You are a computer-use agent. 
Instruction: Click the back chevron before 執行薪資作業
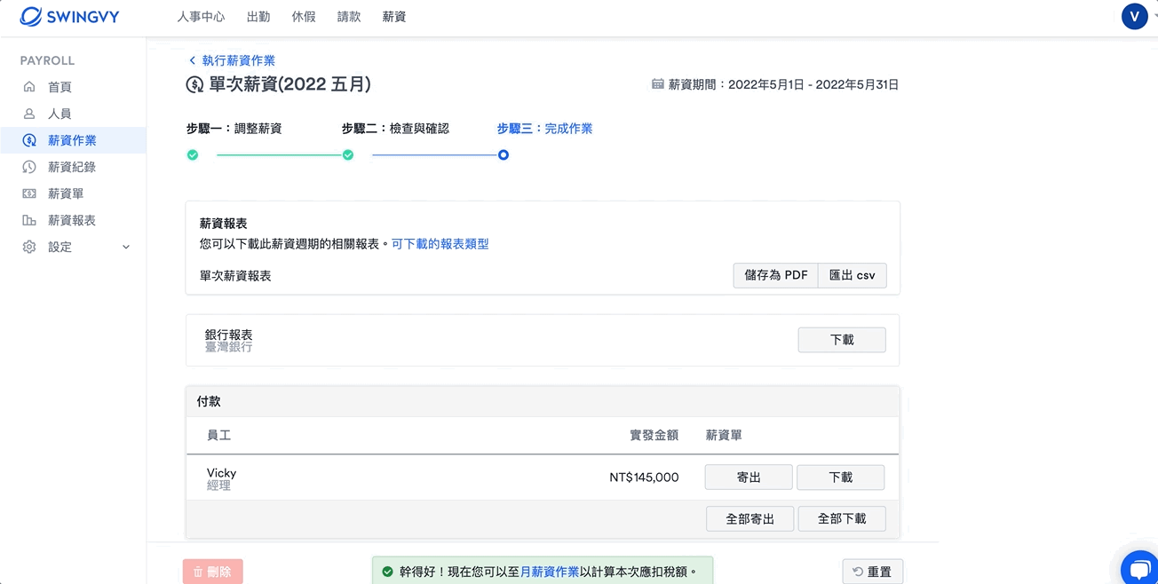point(192,60)
